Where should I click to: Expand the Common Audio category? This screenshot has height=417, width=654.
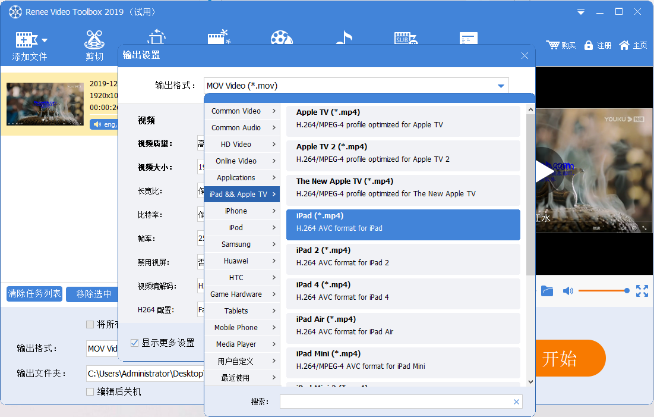[x=242, y=128]
